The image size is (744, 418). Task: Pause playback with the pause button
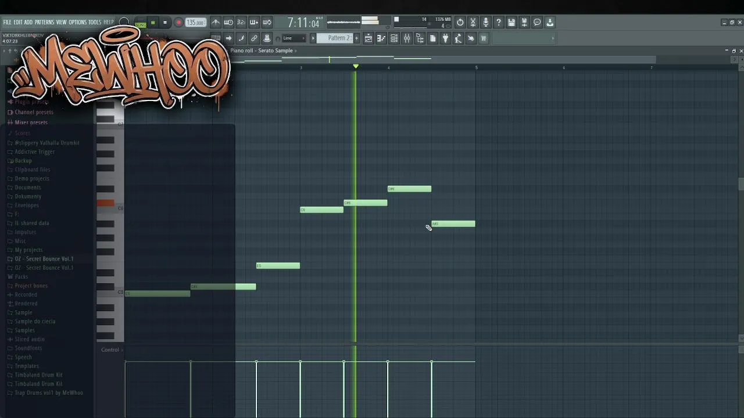(x=153, y=23)
